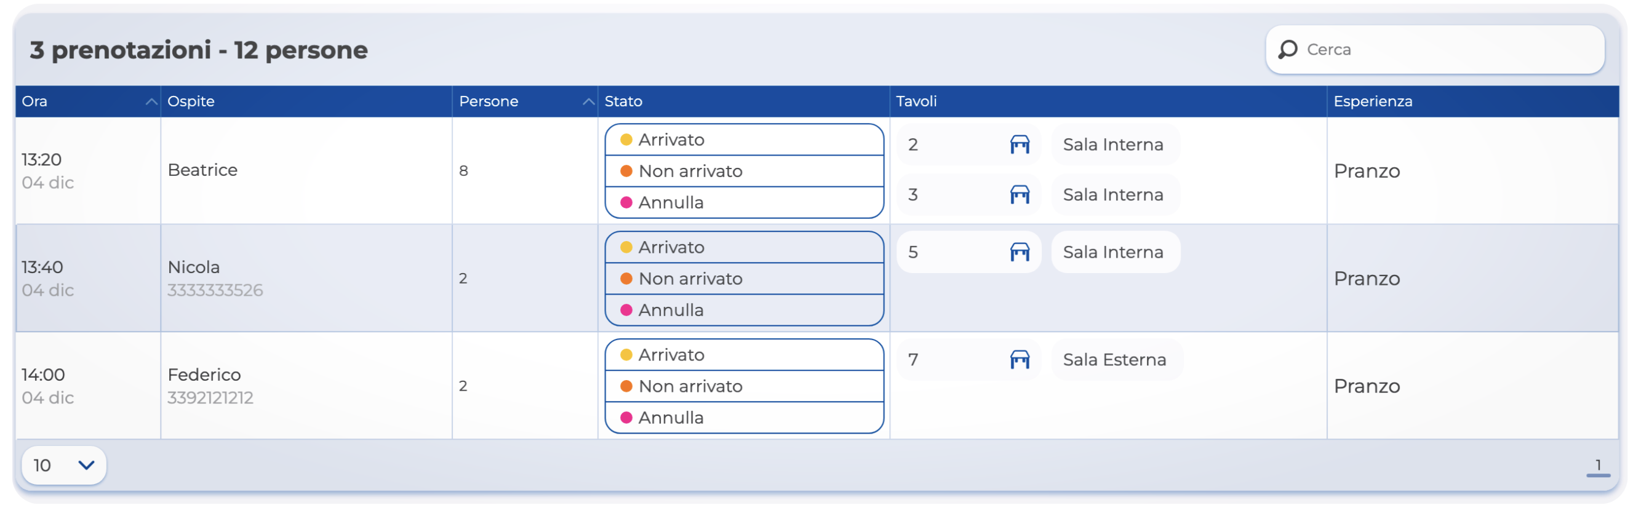Click table icon for table 7
This screenshot has width=1649, height=508.
coord(1019,360)
